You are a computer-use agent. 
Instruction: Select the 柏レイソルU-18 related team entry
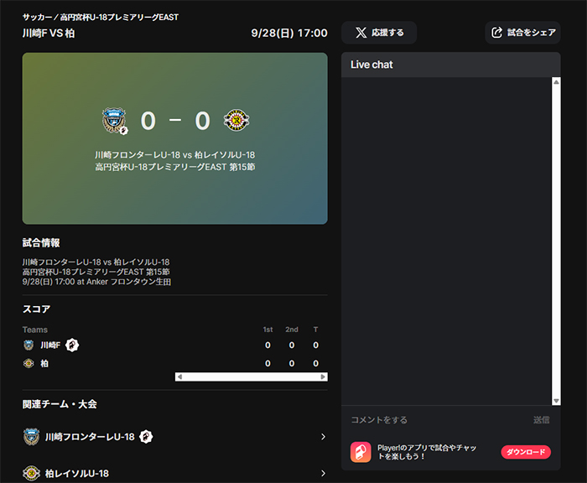(174, 473)
